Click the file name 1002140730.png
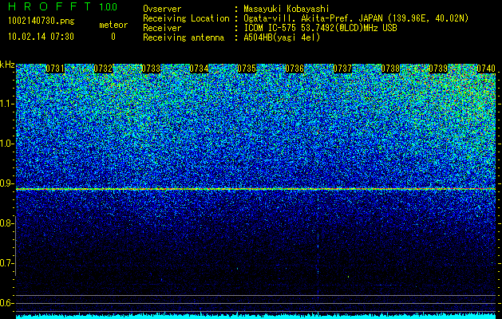The height and width of the screenshot is (319, 502). click(x=42, y=21)
